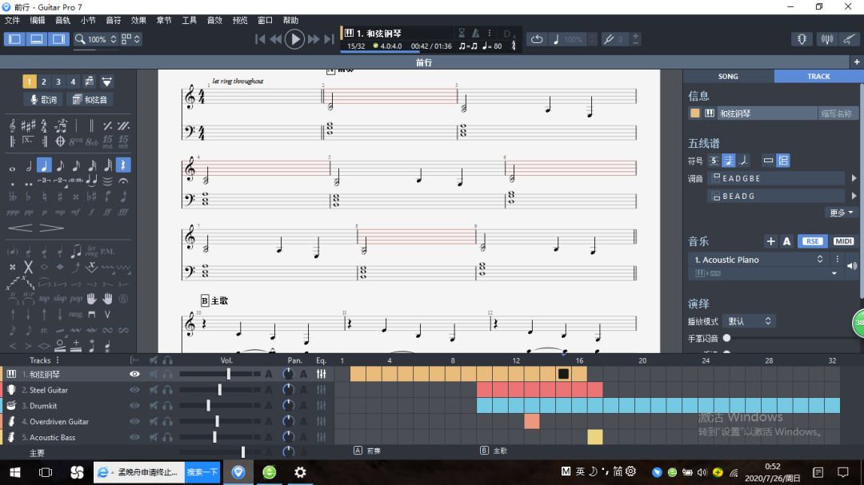Image resolution: width=864 pixels, height=485 pixels.
Task: Toggle visibility of Steel Guitar track
Action: pos(134,390)
